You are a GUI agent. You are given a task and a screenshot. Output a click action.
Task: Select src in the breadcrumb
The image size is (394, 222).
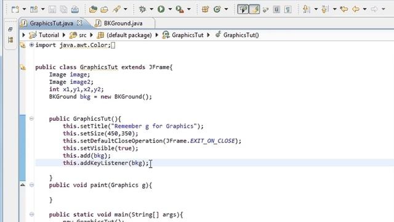point(82,35)
